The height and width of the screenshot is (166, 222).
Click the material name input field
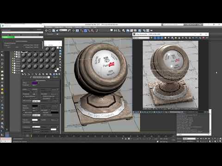(x=40, y=77)
